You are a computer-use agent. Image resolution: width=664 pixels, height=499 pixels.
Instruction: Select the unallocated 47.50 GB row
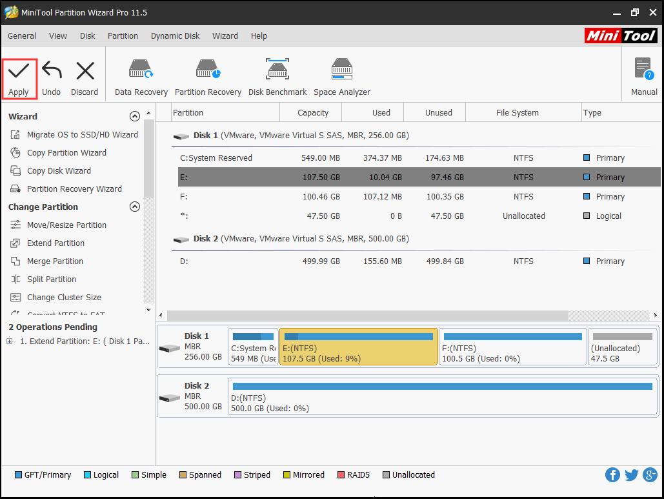click(x=419, y=216)
